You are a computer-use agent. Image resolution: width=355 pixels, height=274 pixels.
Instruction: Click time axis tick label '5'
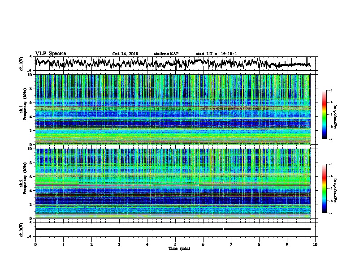pyautogui.click(x=175, y=244)
